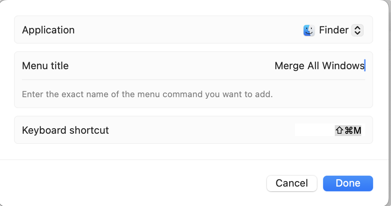The width and height of the screenshot is (391, 206).
Task: Click the helper text about exact menu command
Action: [x=148, y=94]
